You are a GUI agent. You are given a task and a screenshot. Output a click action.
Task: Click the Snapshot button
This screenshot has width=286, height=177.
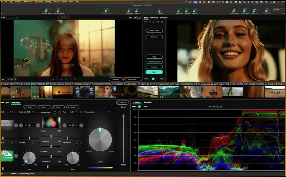tap(115, 79)
